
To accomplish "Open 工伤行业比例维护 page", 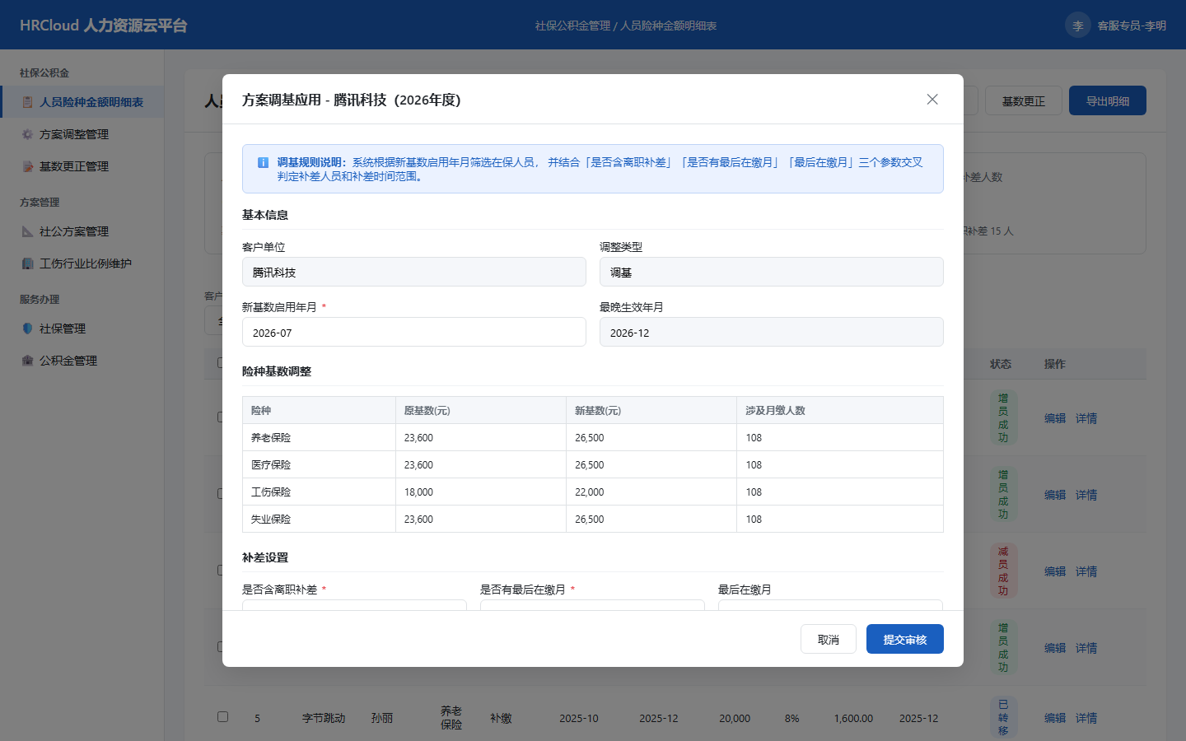I will click(82, 263).
